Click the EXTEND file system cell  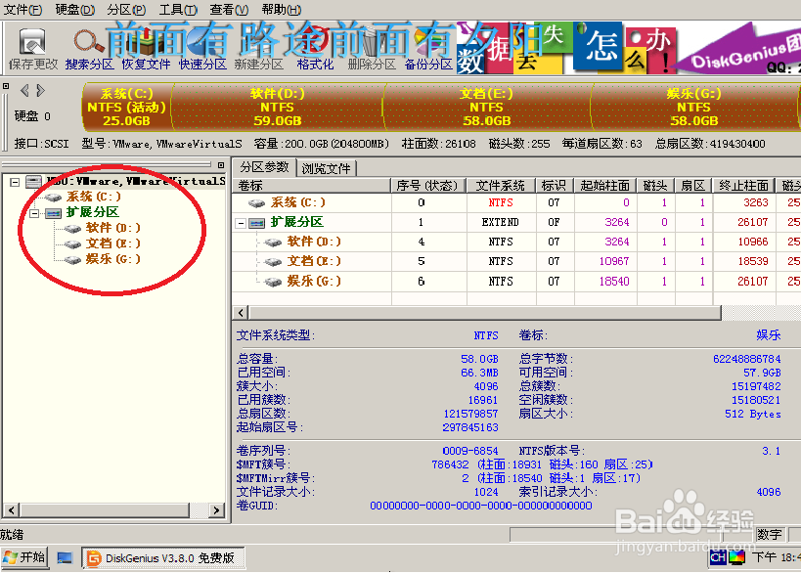click(500, 223)
